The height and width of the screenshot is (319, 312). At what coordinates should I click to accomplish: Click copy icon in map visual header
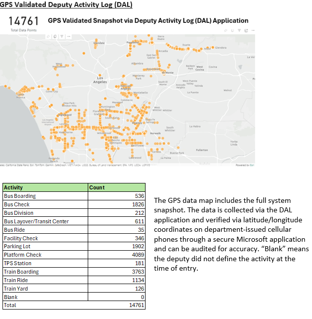pyautogui.click(x=232, y=30)
